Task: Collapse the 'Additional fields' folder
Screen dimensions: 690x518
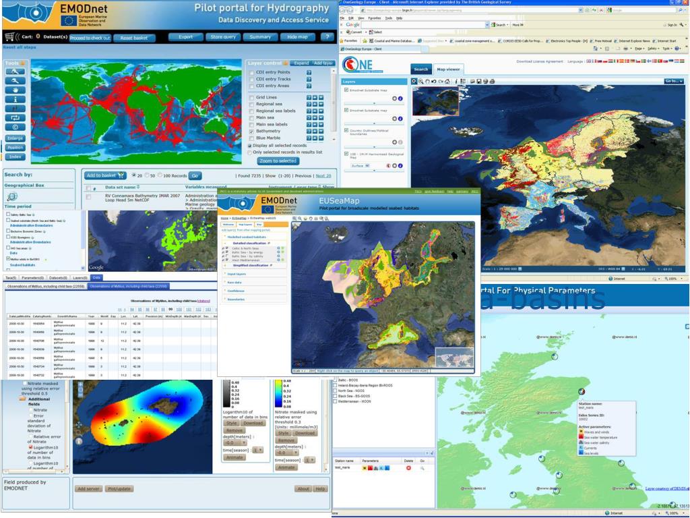Action: pyautogui.click(x=22, y=399)
